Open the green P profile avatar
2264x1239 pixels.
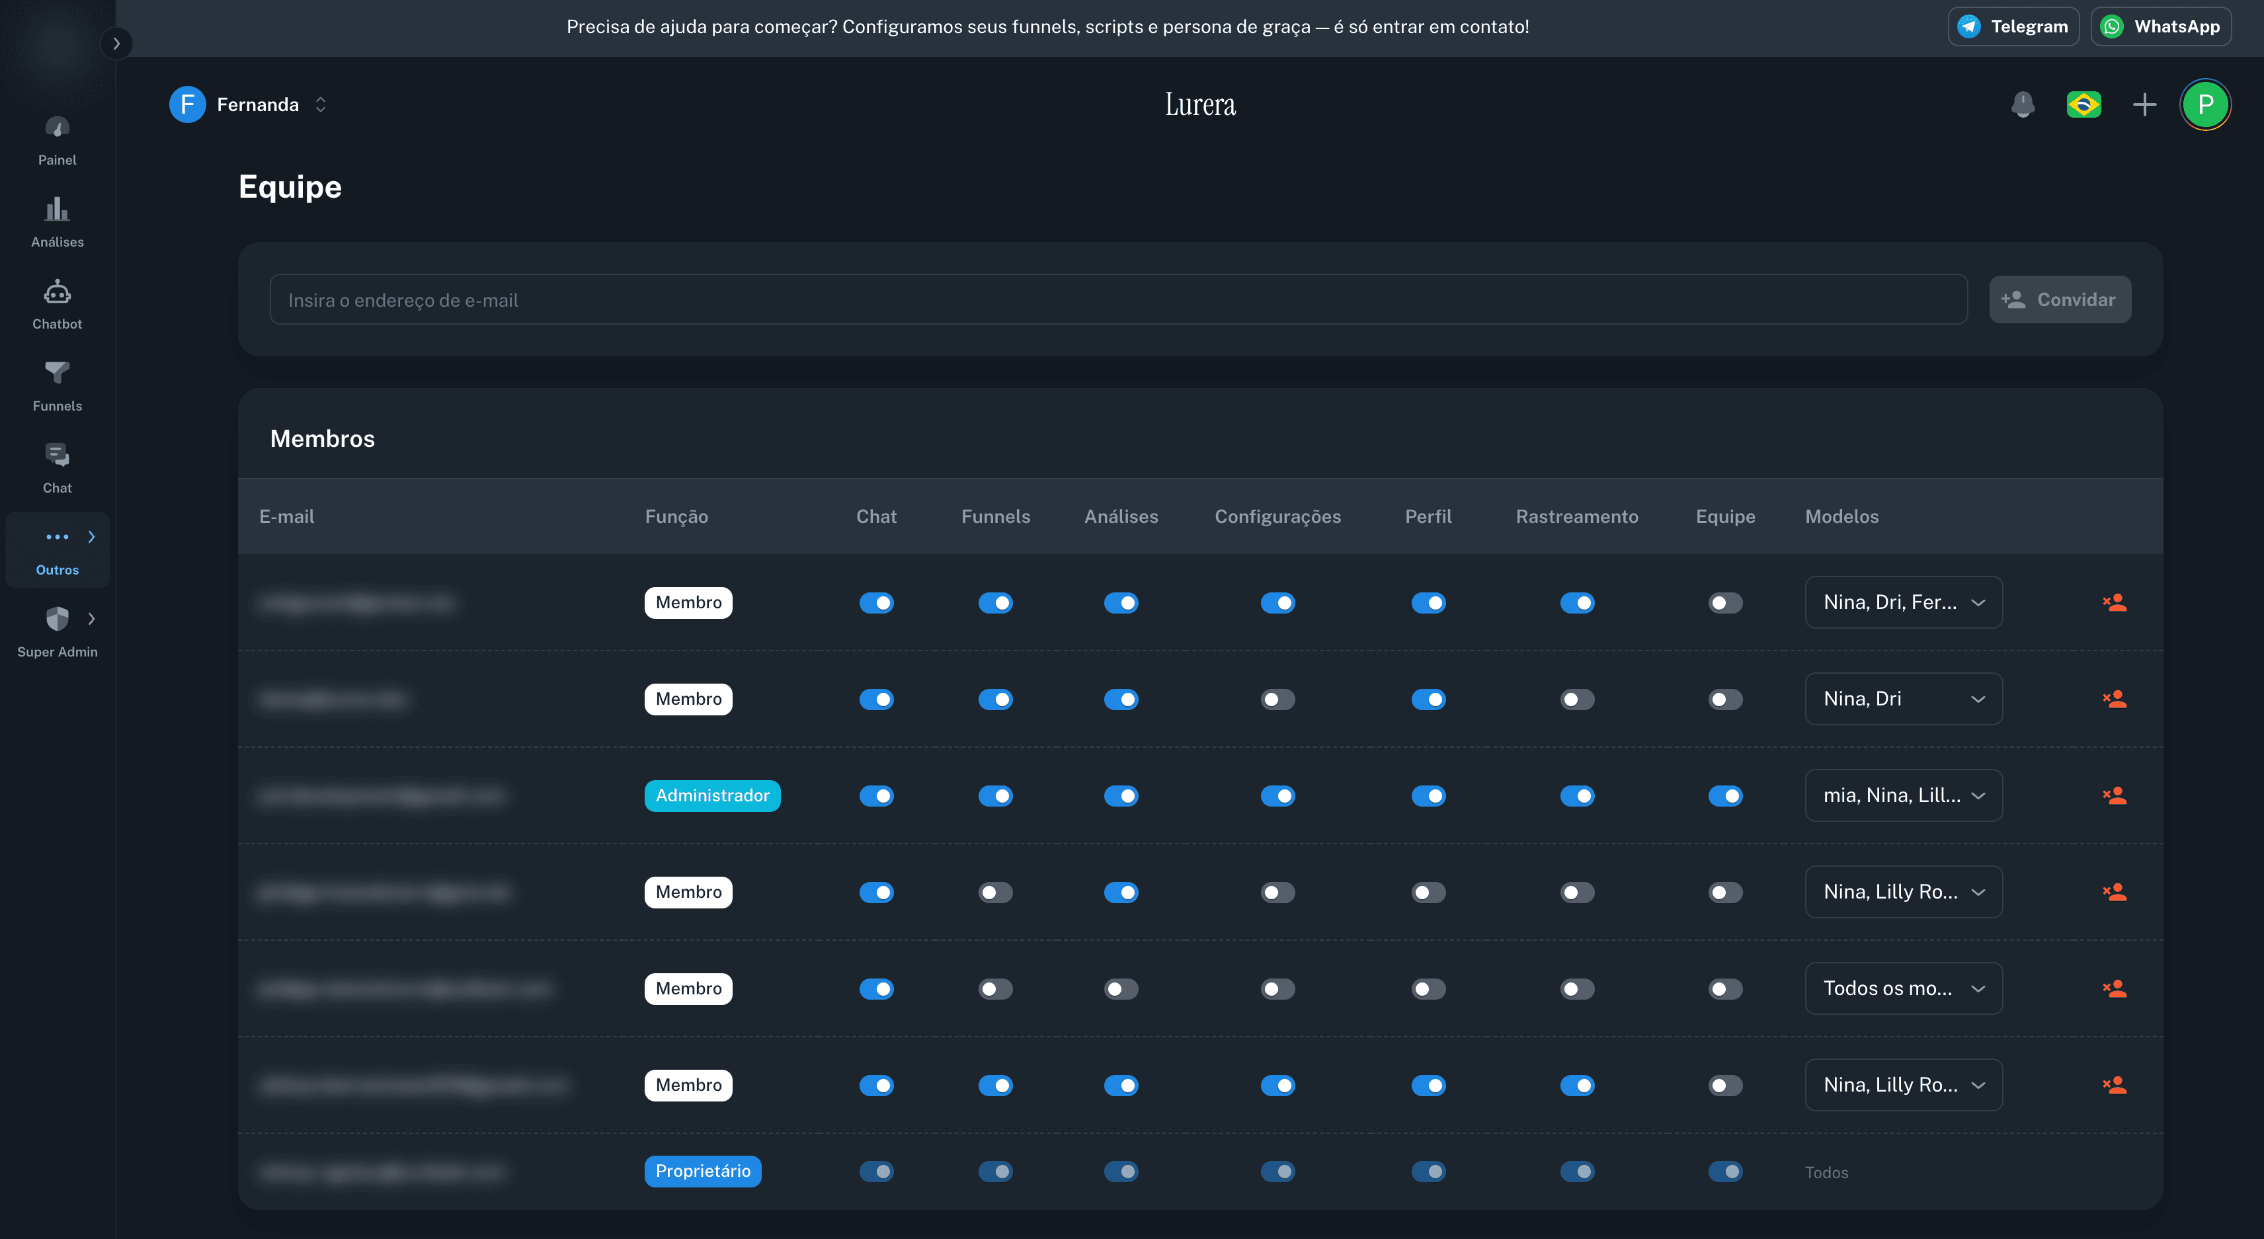(x=2205, y=104)
